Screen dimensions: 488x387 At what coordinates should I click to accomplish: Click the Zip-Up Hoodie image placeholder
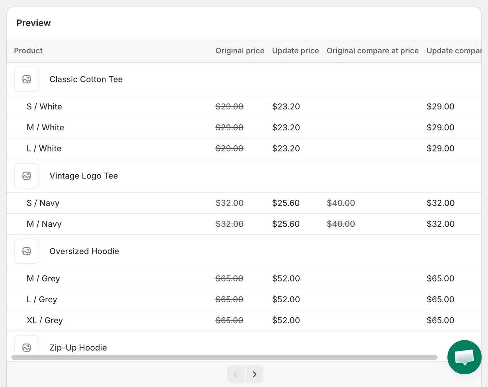(x=27, y=345)
